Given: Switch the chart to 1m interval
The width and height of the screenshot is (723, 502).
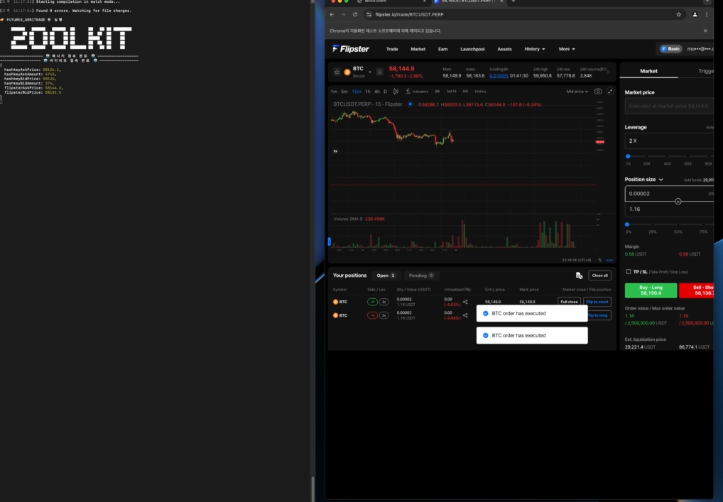Looking at the screenshot, I should (334, 92).
